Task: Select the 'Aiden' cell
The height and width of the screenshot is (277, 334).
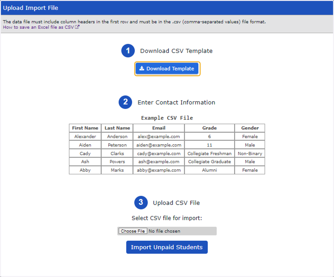Action: [x=85, y=145]
